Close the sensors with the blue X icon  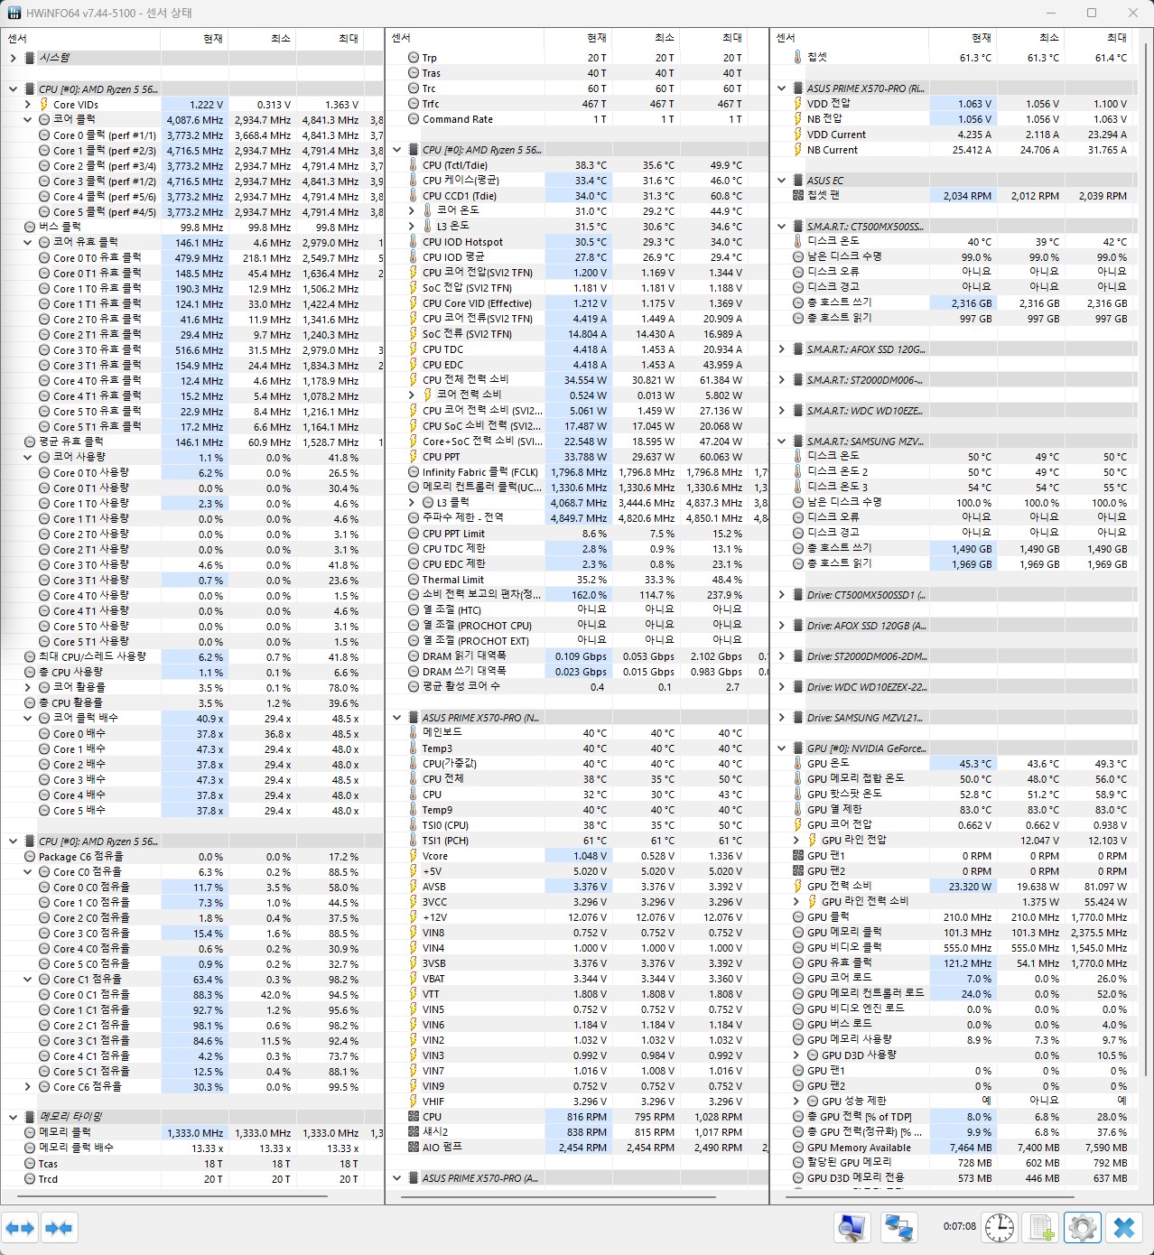coord(1124,1228)
